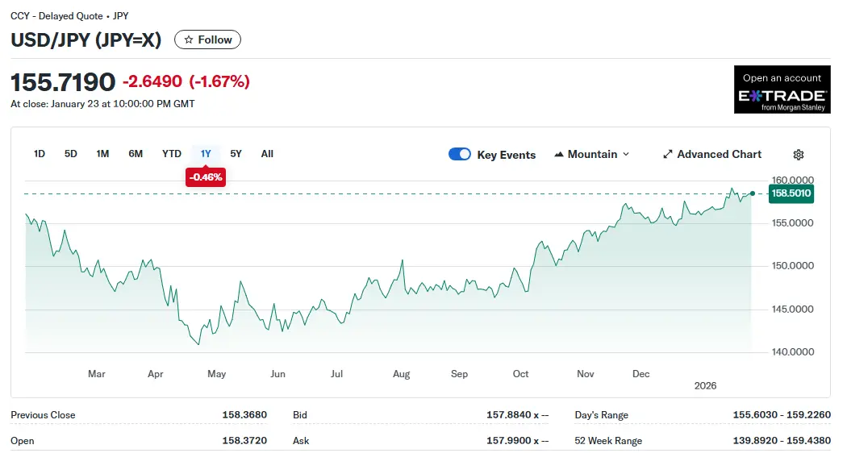Screen dimensions: 847x453
Task: Select the 5D time range tab
Action: click(x=71, y=154)
